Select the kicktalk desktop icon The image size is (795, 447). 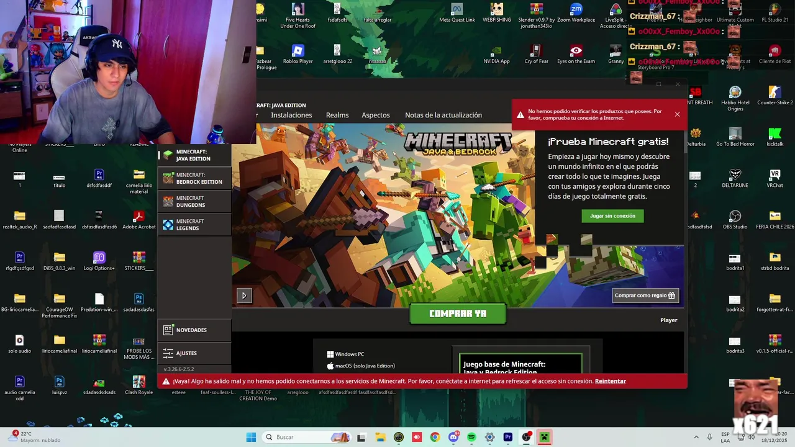(775, 137)
